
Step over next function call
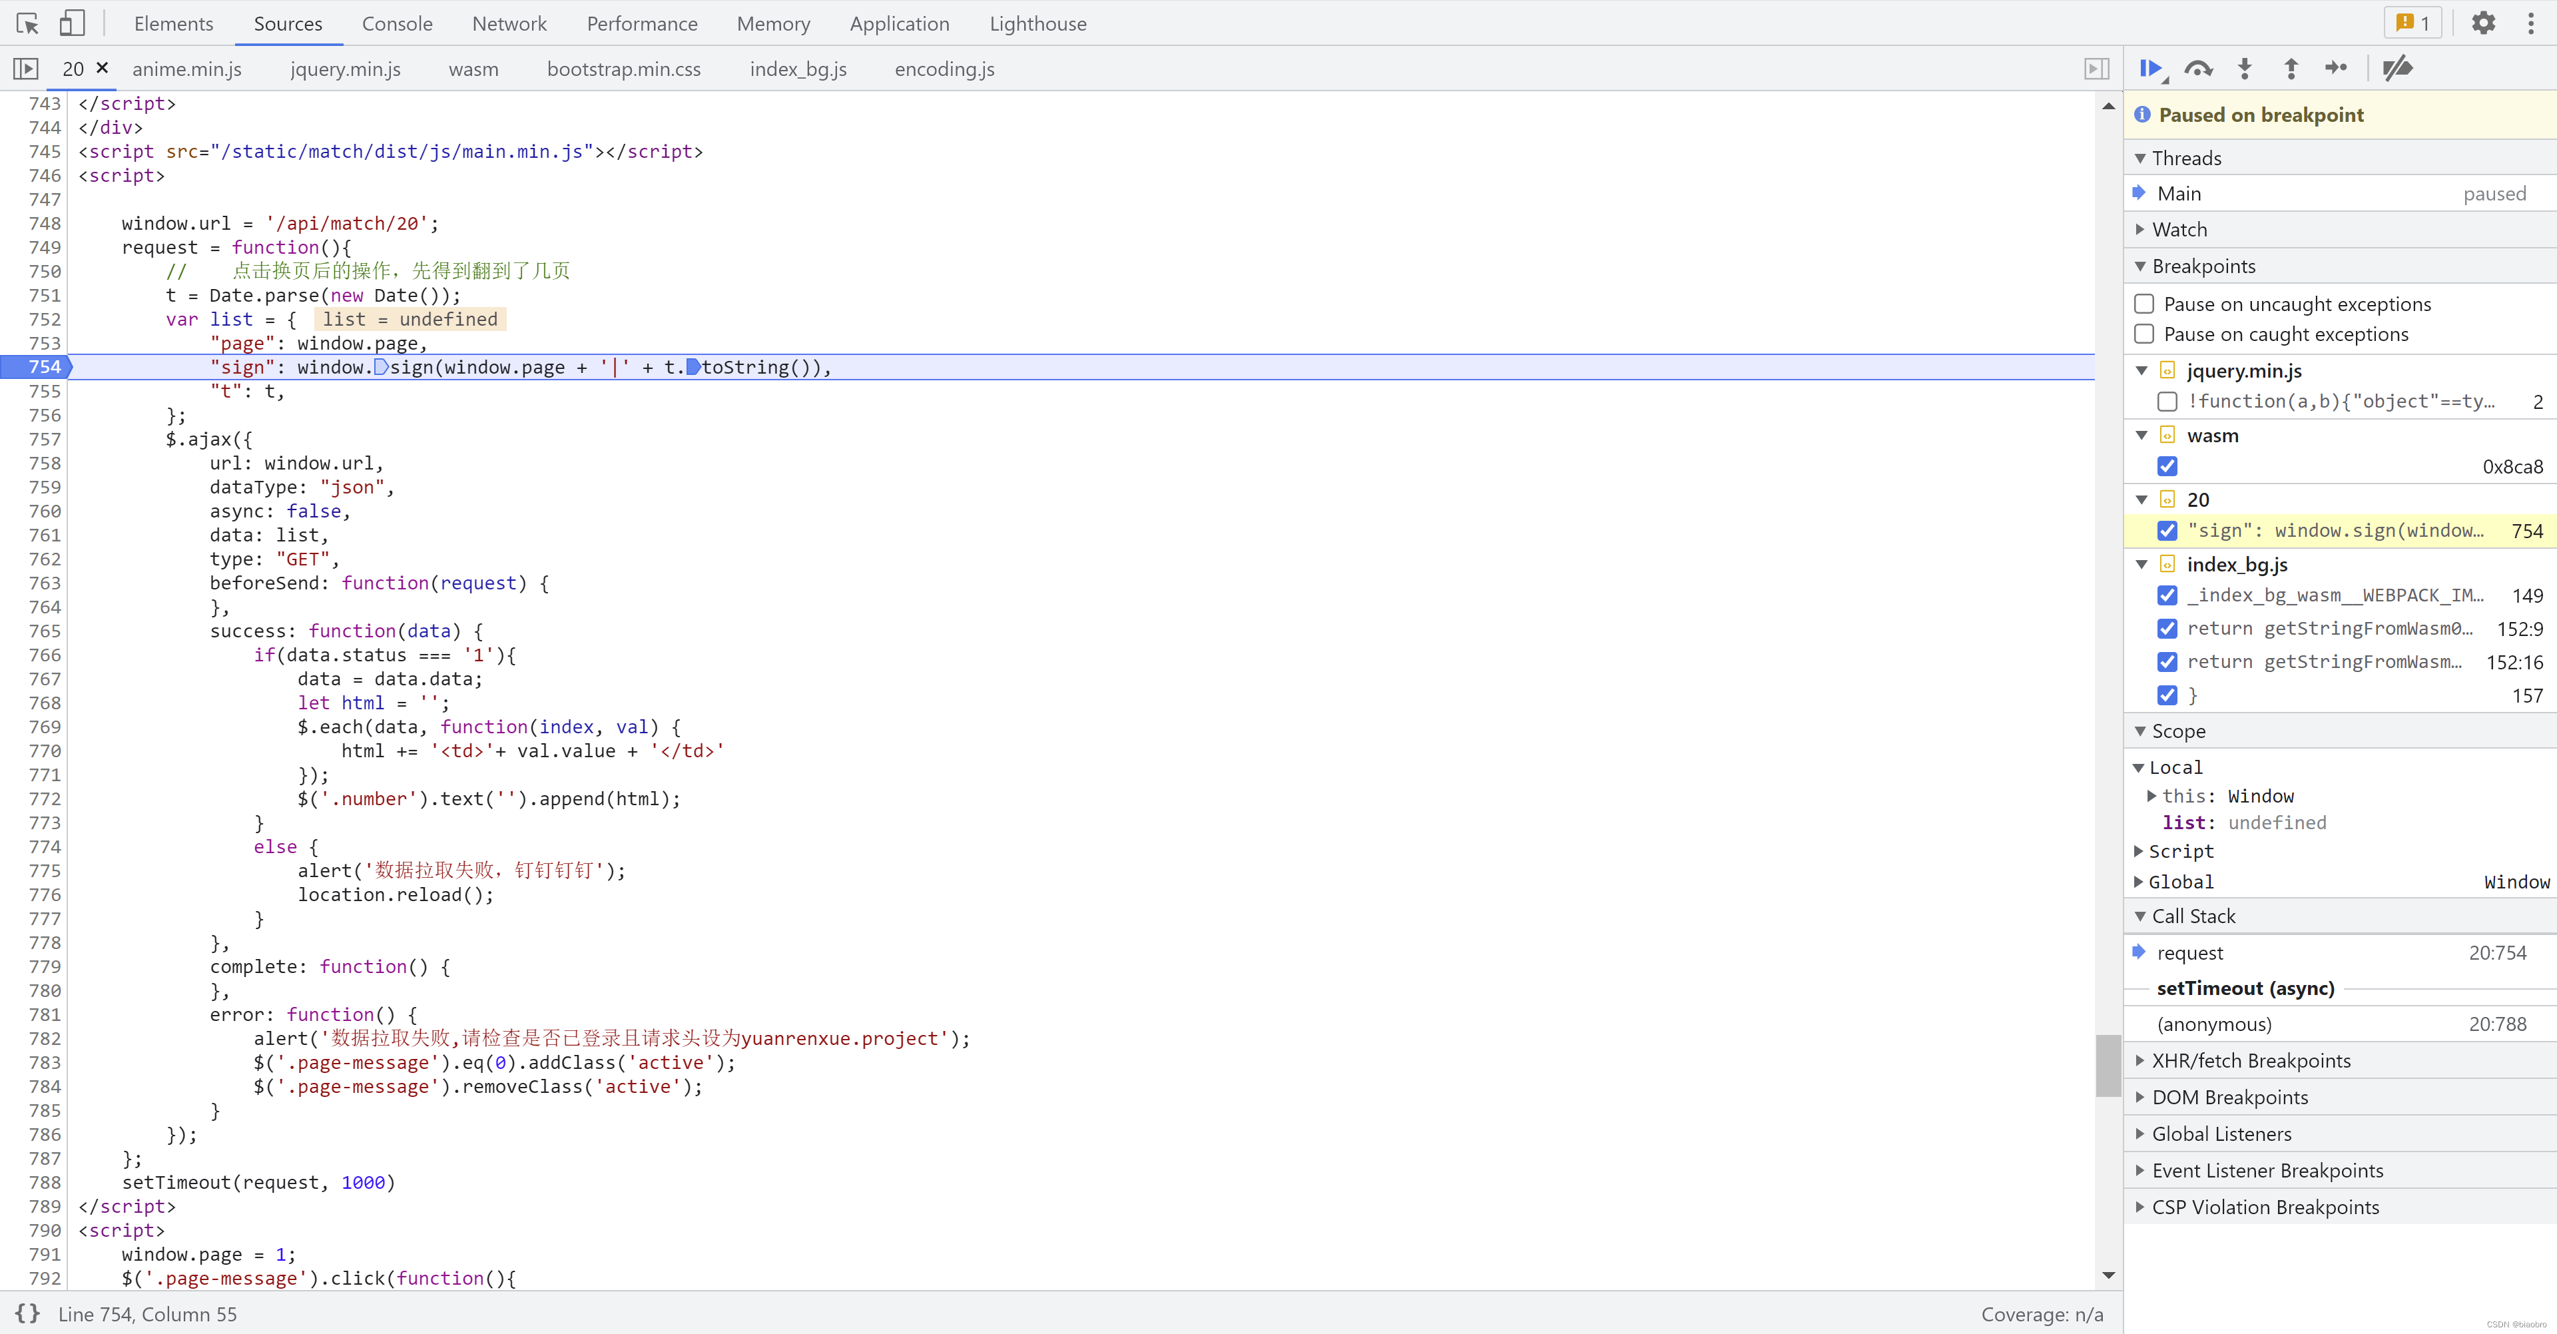2199,69
